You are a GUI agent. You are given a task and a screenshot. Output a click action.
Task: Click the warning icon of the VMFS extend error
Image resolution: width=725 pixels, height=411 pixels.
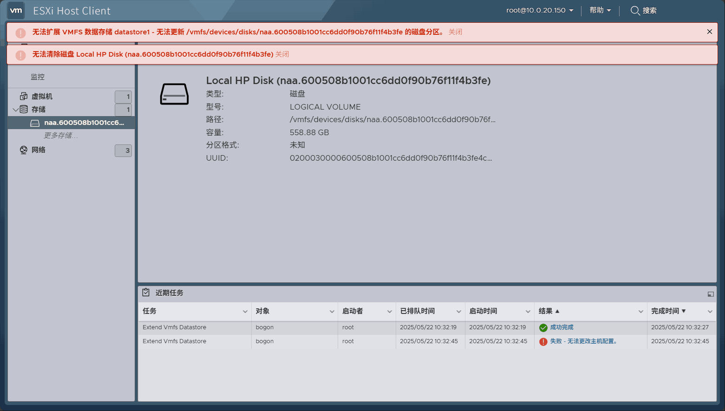tap(20, 33)
